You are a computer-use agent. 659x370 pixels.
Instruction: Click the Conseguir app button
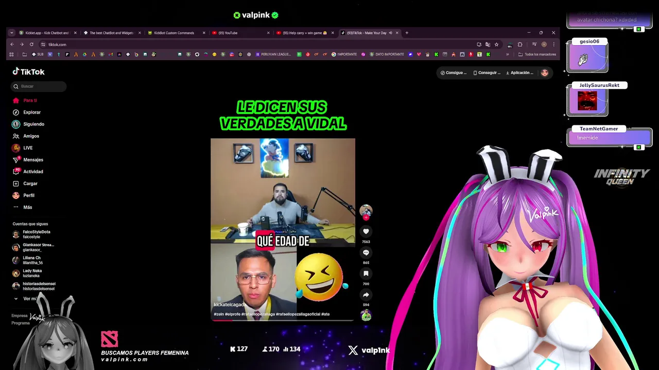487,72
